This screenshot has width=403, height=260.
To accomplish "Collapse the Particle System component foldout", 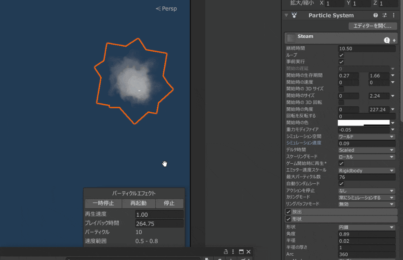I will click(x=286, y=15).
